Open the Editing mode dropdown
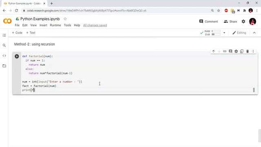261x147 pixels. pyautogui.click(x=239, y=33)
